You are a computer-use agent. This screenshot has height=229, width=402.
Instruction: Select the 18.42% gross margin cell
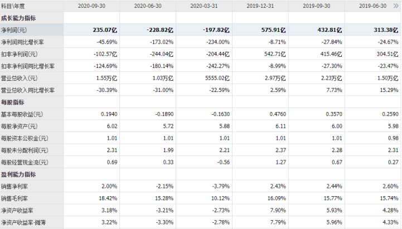coord(106,198)
